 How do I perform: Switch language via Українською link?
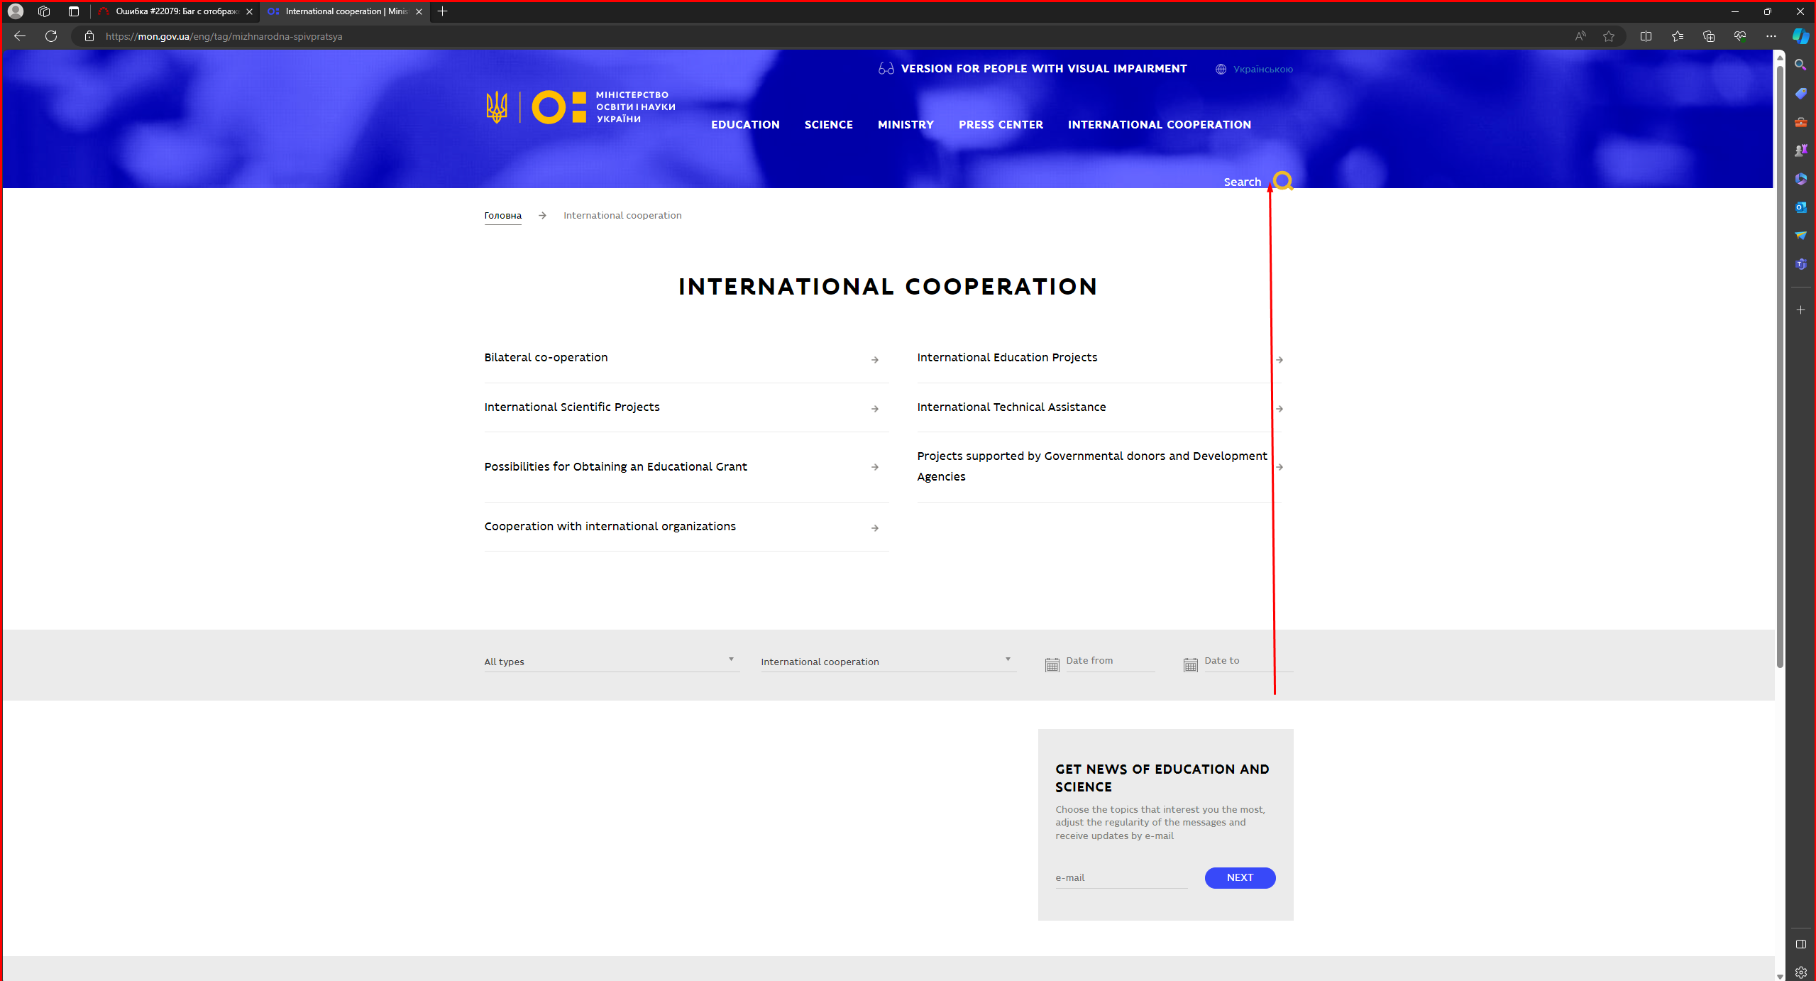[1262, 70]
